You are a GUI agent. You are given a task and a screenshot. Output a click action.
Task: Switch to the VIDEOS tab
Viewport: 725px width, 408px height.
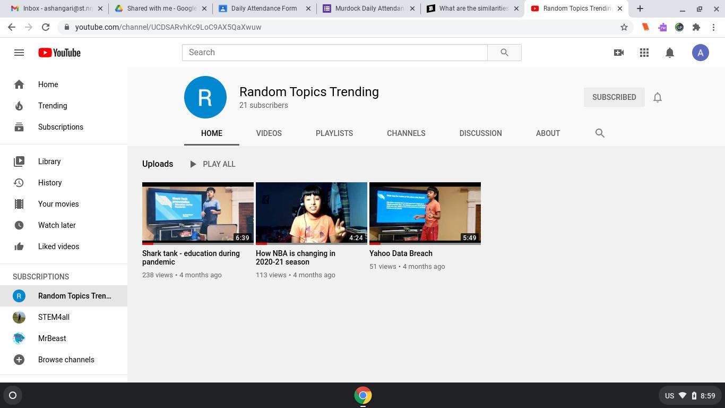point(269,133)
